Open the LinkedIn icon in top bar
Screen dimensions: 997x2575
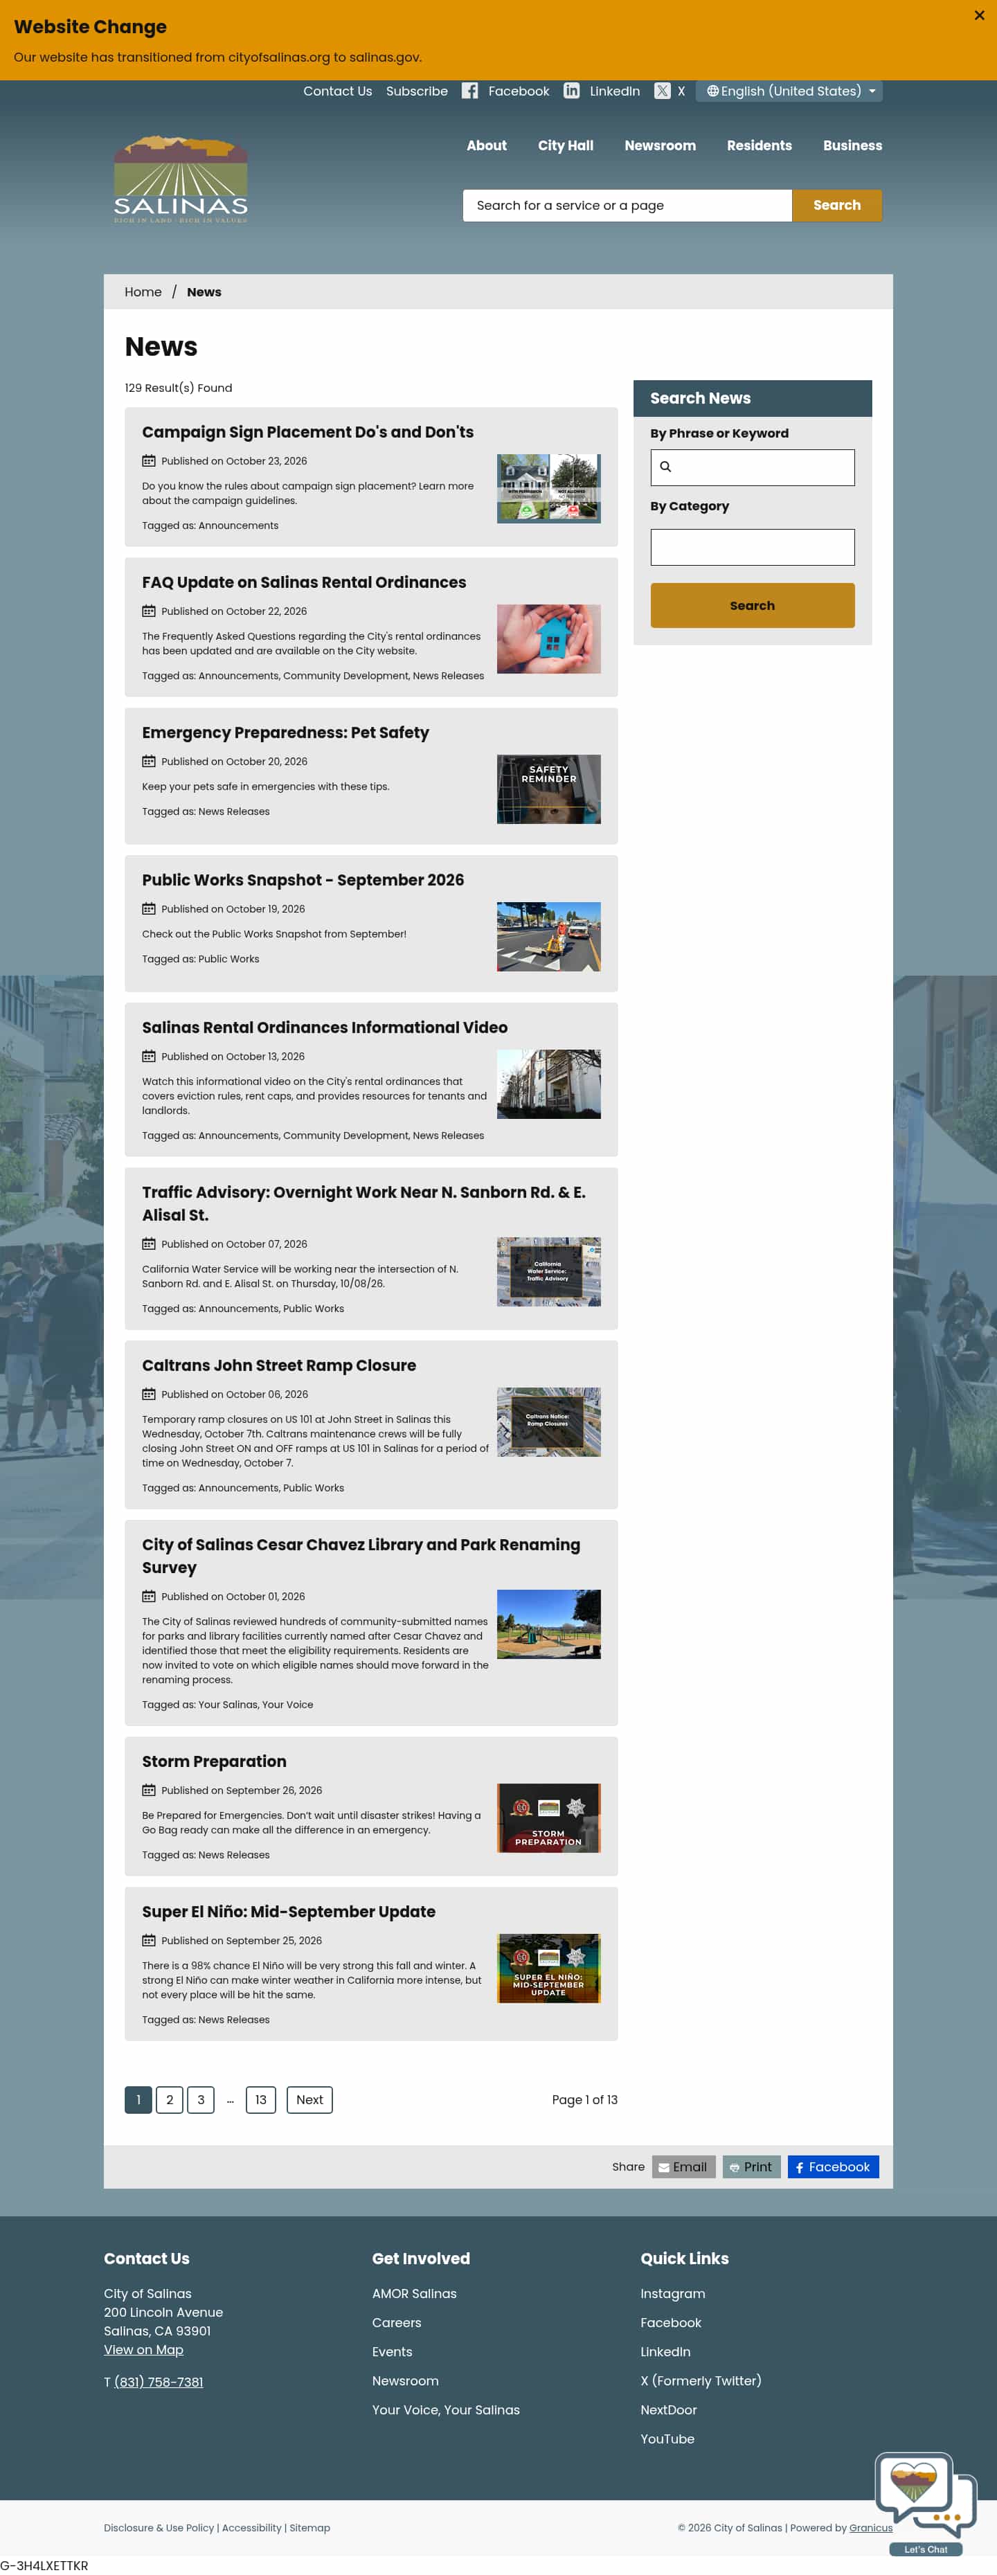[572, 91]
